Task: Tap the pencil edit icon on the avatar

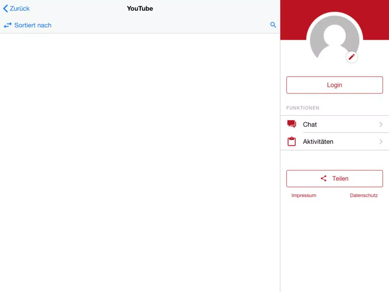Action: (x=352, y=57)
